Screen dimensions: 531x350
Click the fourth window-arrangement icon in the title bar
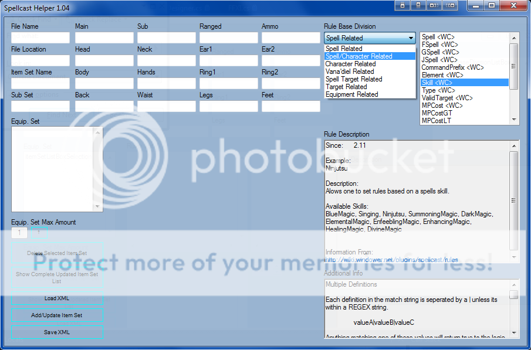click(449, 5)
